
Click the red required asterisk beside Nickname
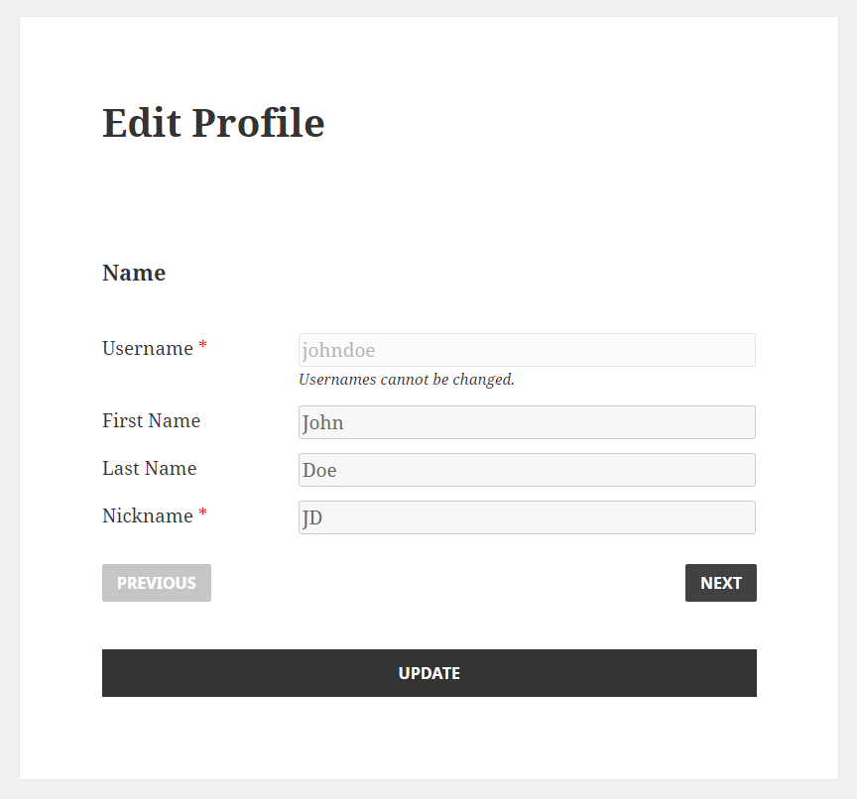[x=203, y=514]
